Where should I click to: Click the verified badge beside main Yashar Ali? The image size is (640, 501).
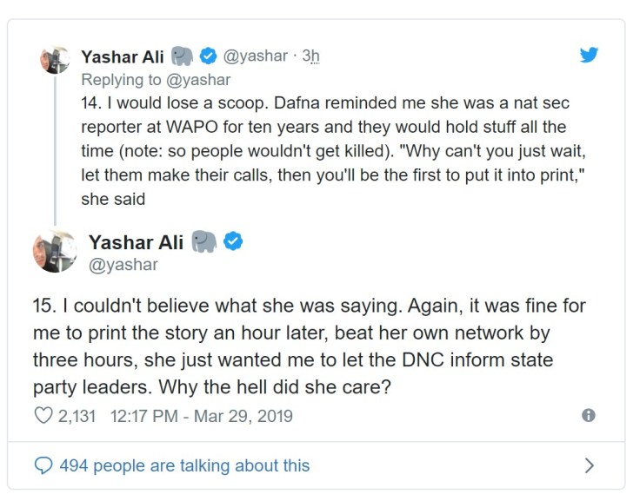tap(233, 241)
